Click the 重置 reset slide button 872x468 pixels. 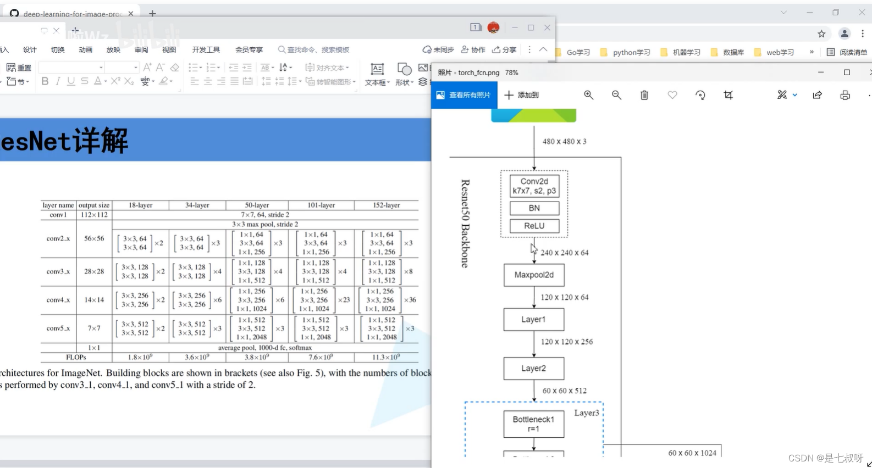pos(19,68)
